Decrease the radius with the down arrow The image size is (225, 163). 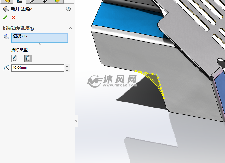[x=67, y=70]
